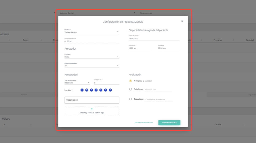This screenshot has width=256, height=143.
Task: Choose the 'En la fecha' radio option
Action: [130, 89]
